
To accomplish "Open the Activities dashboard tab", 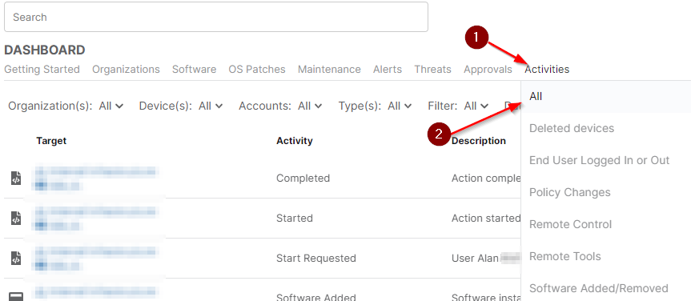I will click(x=547, y=69).
